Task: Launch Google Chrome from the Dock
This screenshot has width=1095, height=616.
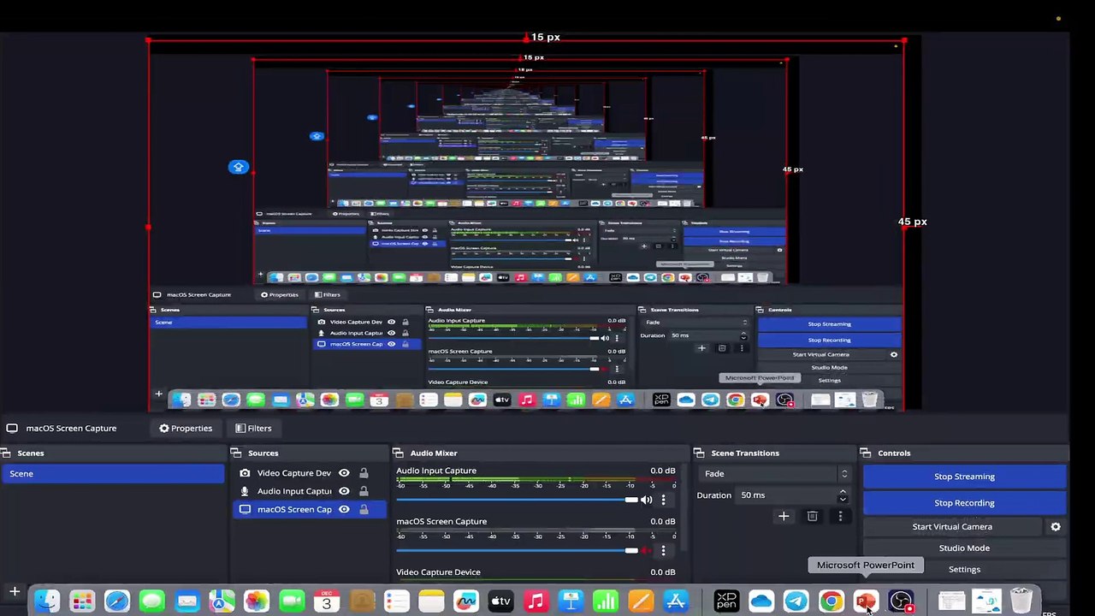Action: 831,601
